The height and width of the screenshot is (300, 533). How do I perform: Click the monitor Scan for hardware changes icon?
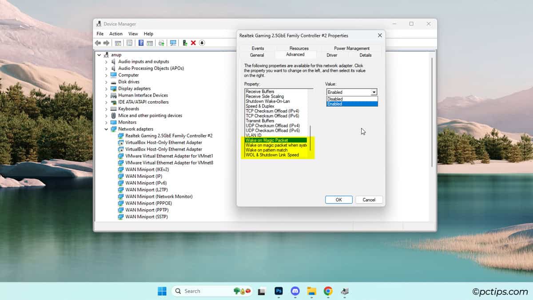click(173, 43)
